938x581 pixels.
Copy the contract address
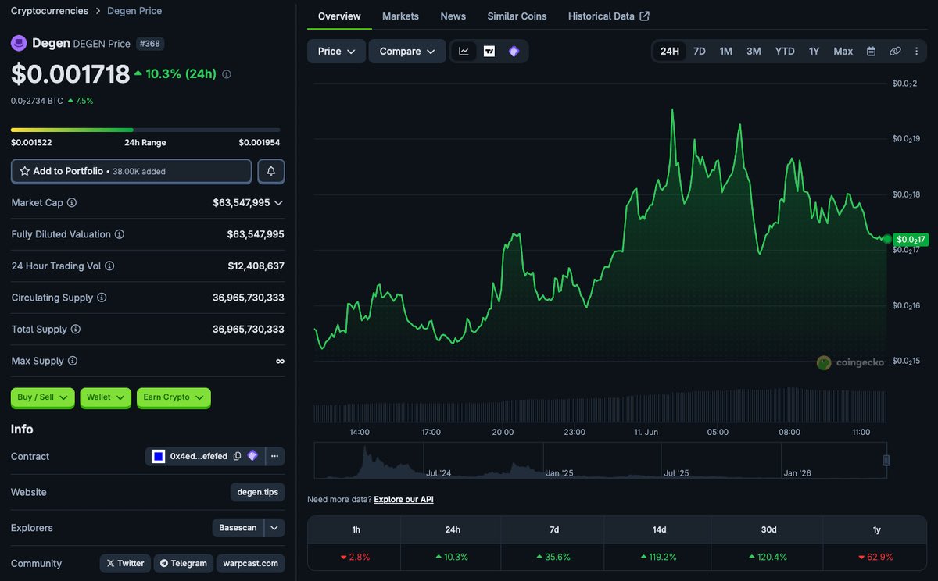[237, 456]
